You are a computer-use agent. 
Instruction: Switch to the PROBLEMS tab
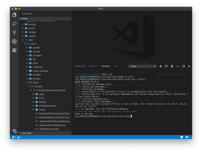(80, 66)
